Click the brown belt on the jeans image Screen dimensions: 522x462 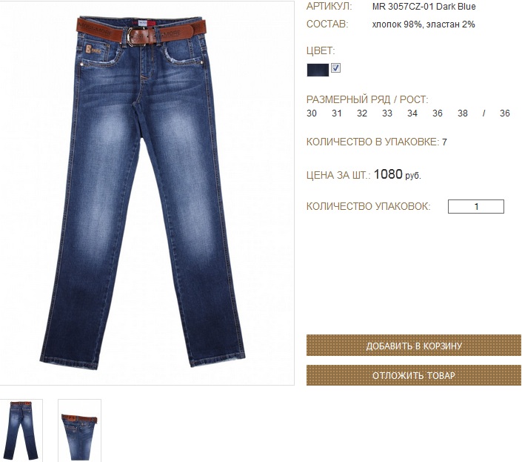[141, 31]
